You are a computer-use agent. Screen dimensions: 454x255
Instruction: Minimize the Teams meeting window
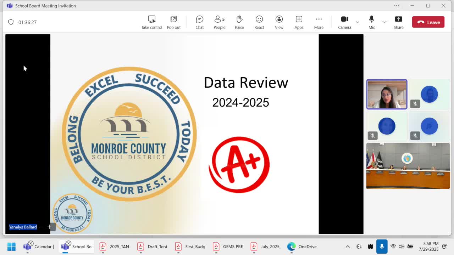tap(412, 6)
